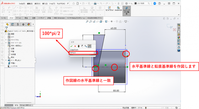This screenshot has height=109, width=199.
Task: Open the FeatureManager design tree tab
Action: [x=8, y=24]
